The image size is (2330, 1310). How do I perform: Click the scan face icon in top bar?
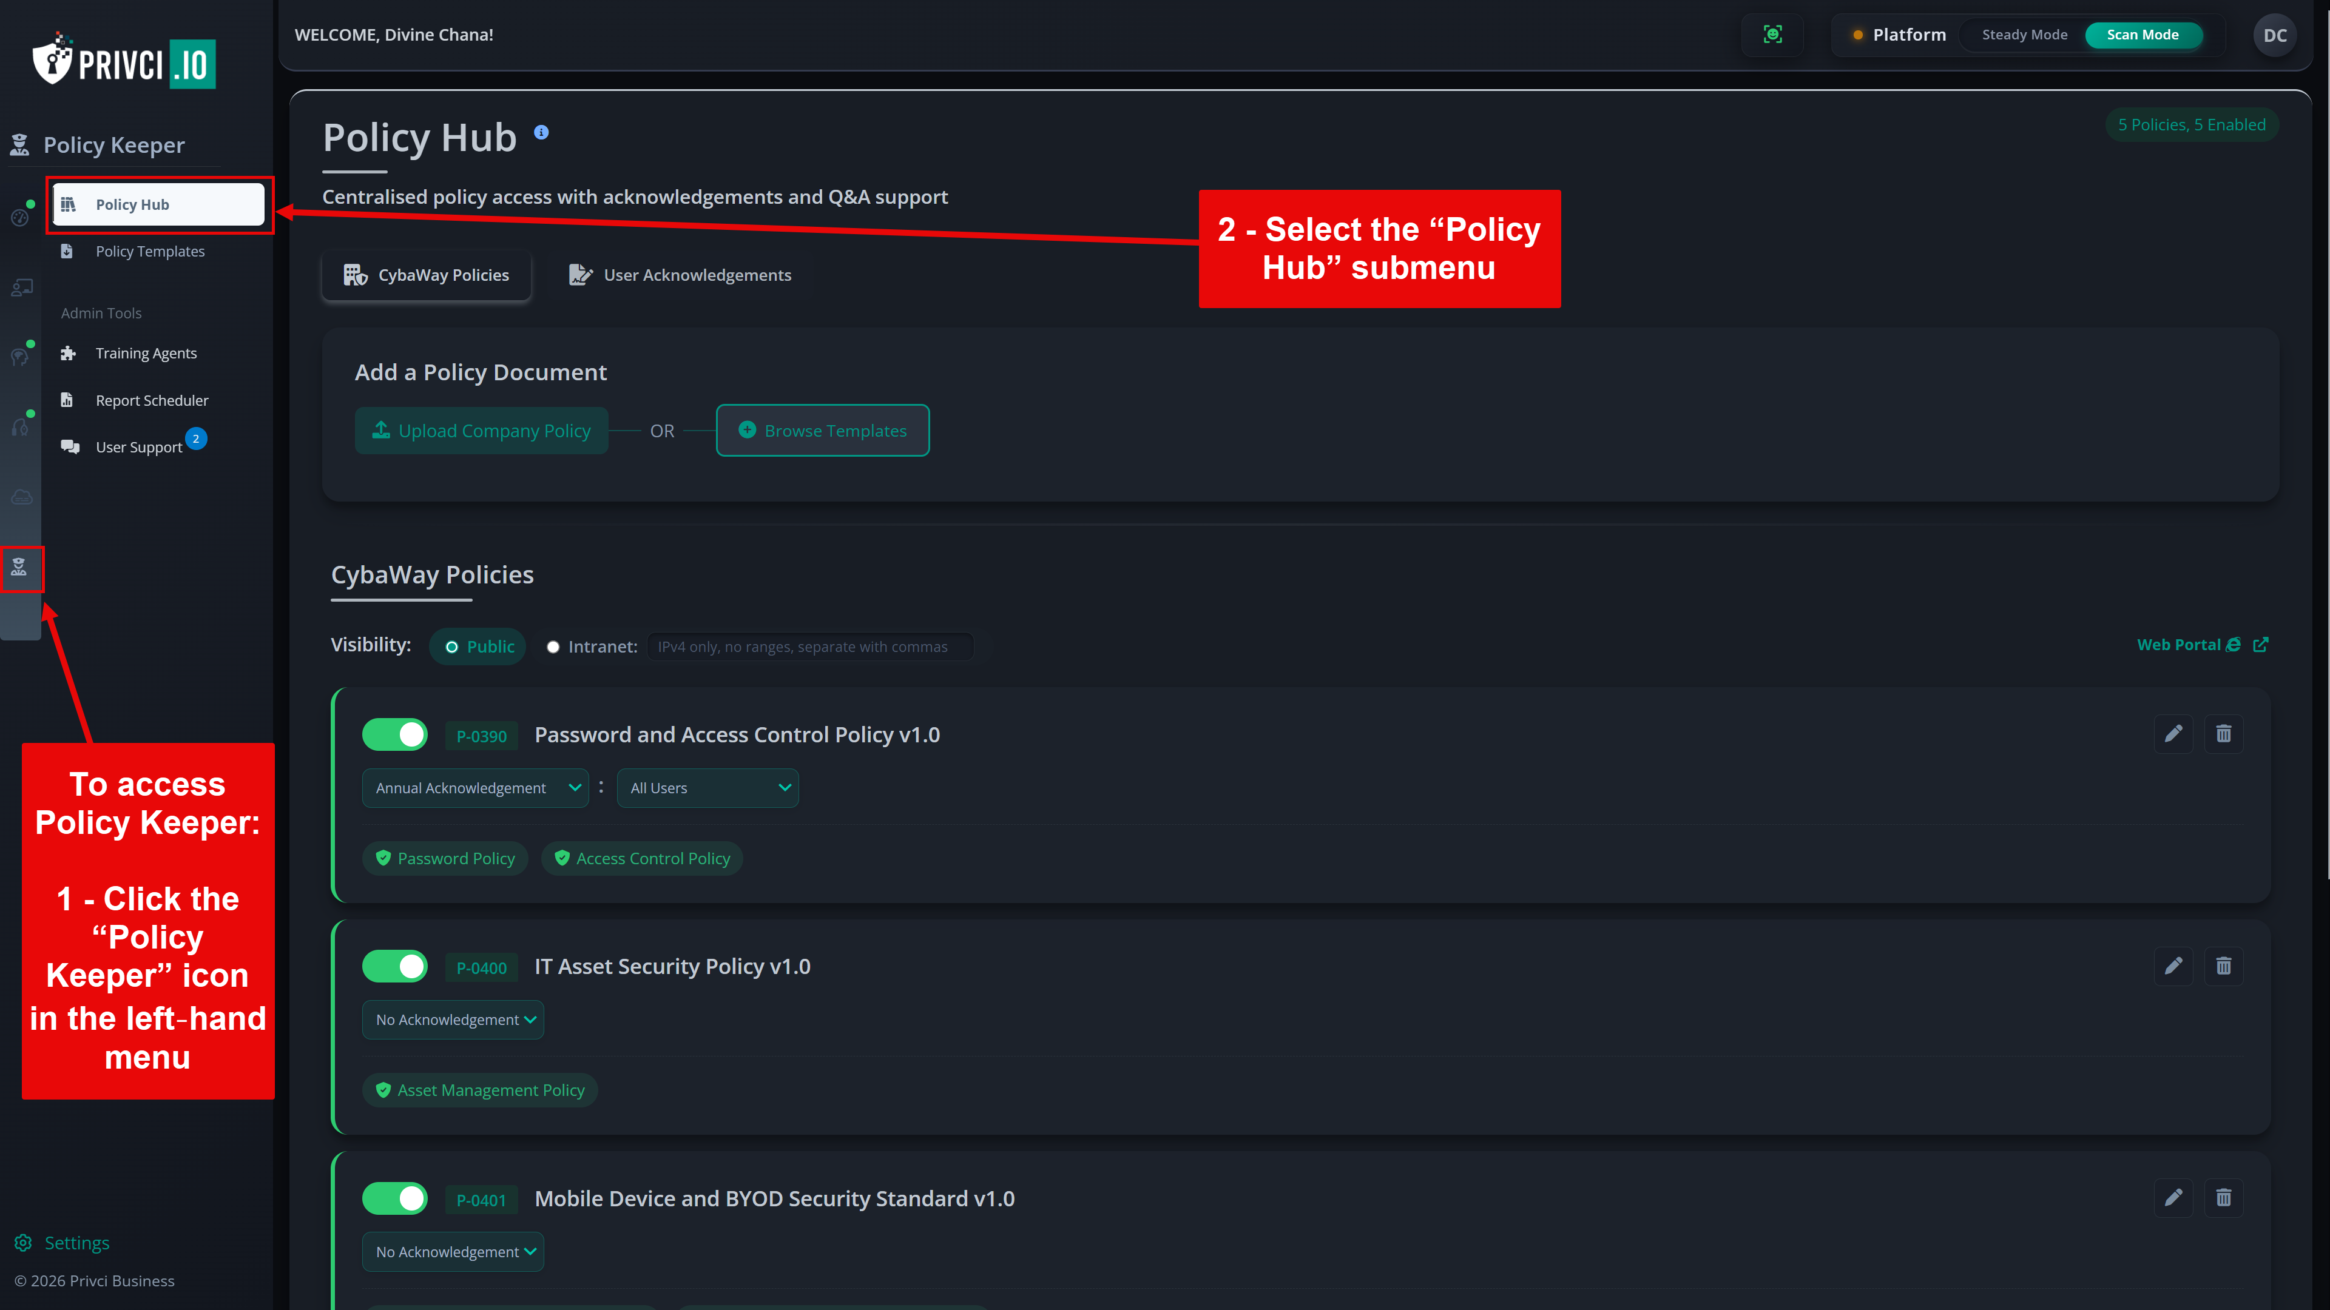(1772, 35)
